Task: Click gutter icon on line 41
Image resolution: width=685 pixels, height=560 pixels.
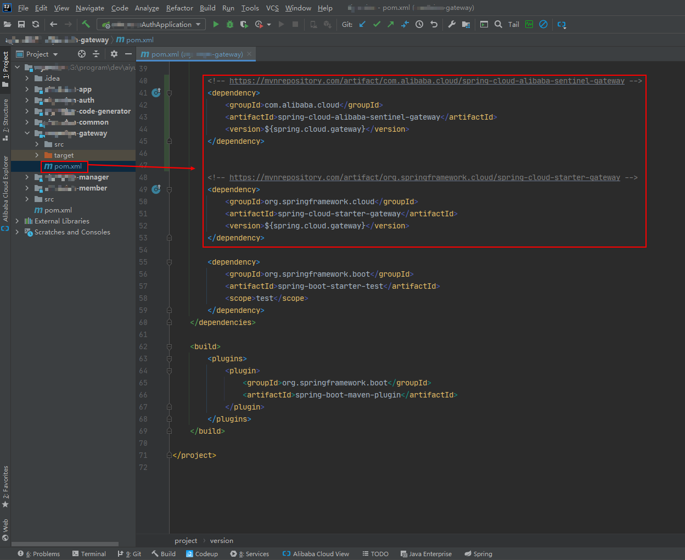Action: [x=156, y=92]
